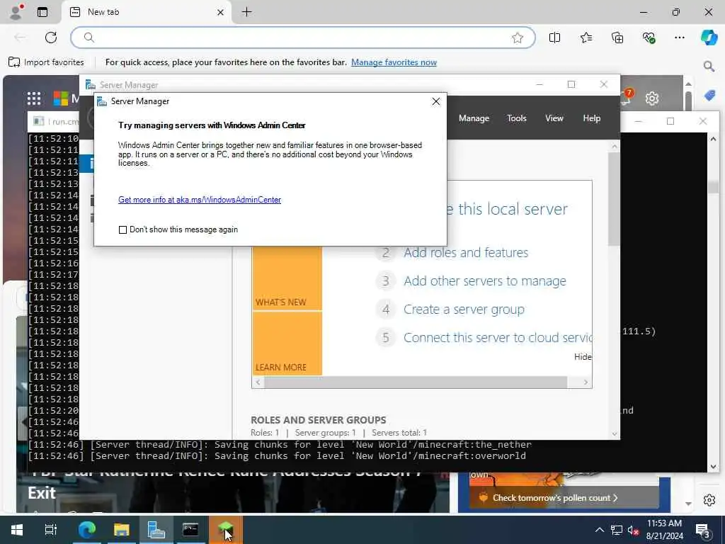Click 'Add other servers to manage' link
Viewport: 725px width, 544px height.
pyautogui.click(x=484, y=280)
